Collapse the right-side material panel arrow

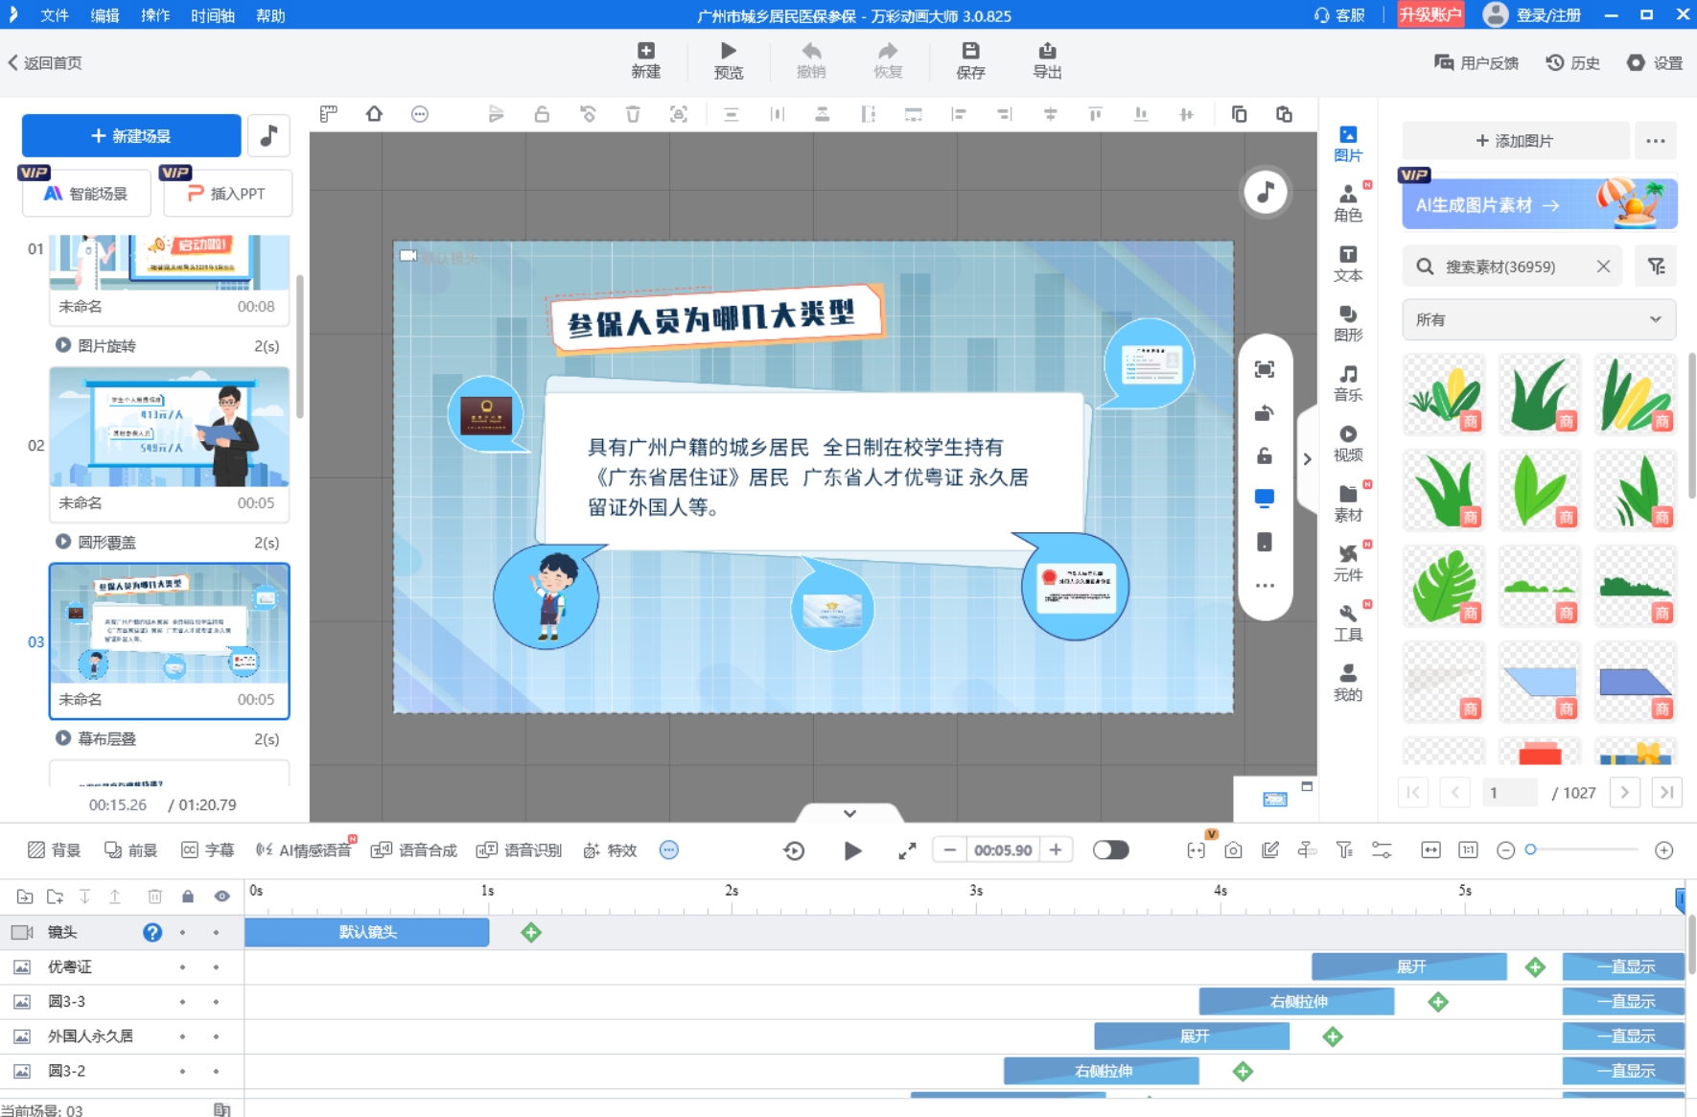[x=1307, y=459]
